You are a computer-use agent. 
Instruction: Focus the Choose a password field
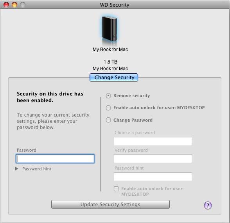(153, 141)
